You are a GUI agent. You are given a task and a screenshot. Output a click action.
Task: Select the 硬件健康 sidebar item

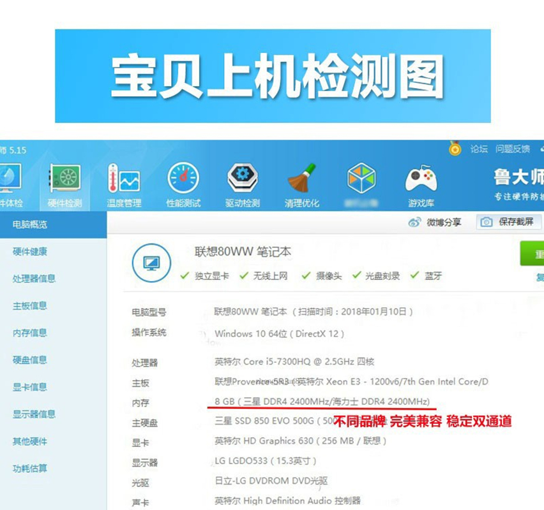(x=30, y=252)
